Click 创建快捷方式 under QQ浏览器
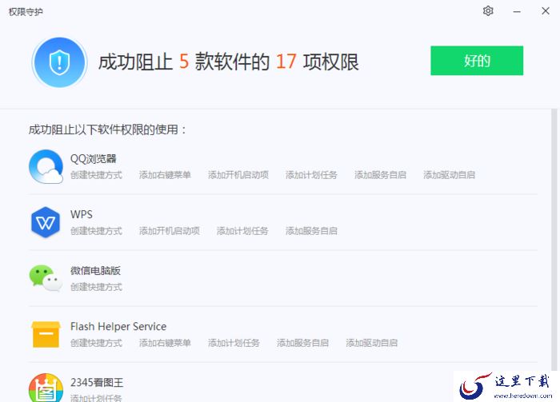Screen dimensions: 560x402 pyautogui.click(x=96, y=175)
